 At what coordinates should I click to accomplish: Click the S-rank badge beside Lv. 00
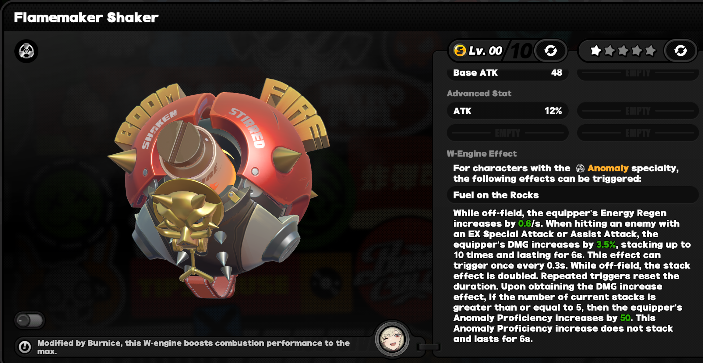tap(460, 51)
